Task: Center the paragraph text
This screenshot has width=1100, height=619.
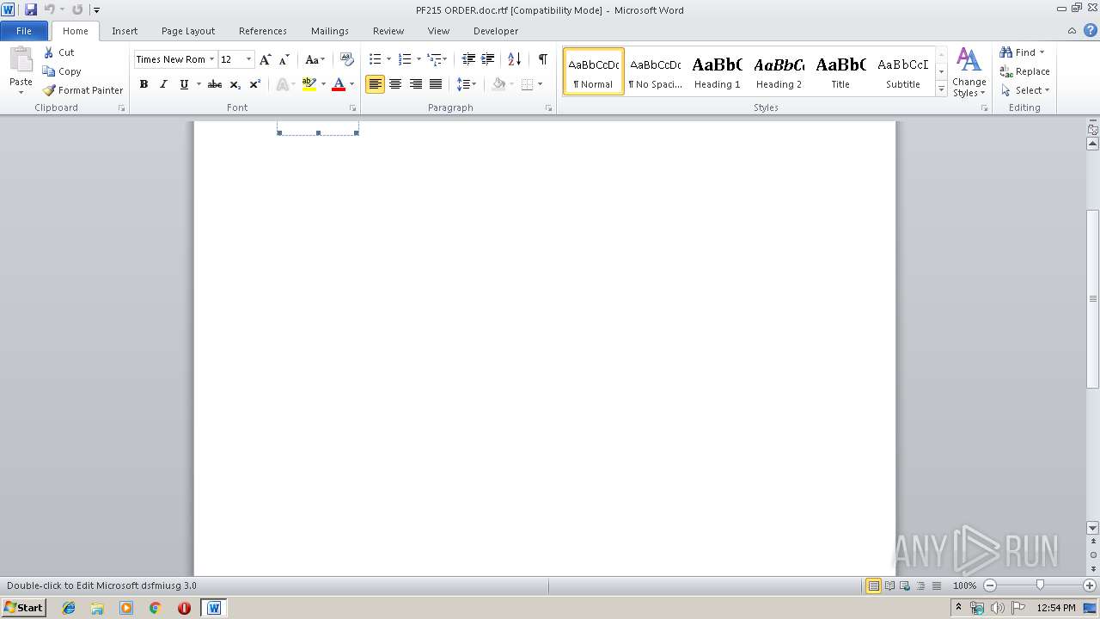Action: (395, 84)
